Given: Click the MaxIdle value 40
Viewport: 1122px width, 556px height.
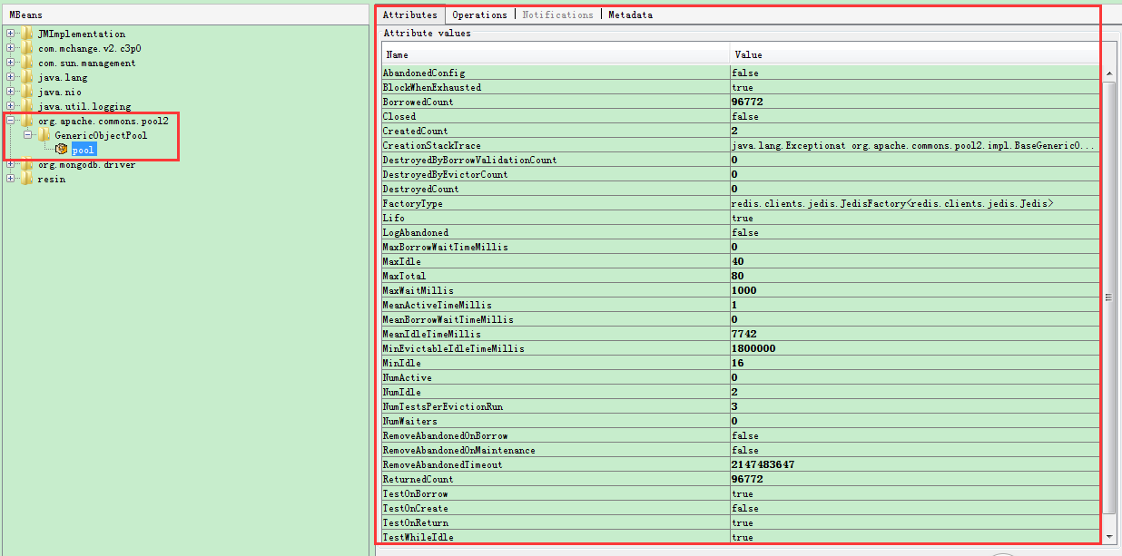Looking at the screenshot, I should 737,261.
